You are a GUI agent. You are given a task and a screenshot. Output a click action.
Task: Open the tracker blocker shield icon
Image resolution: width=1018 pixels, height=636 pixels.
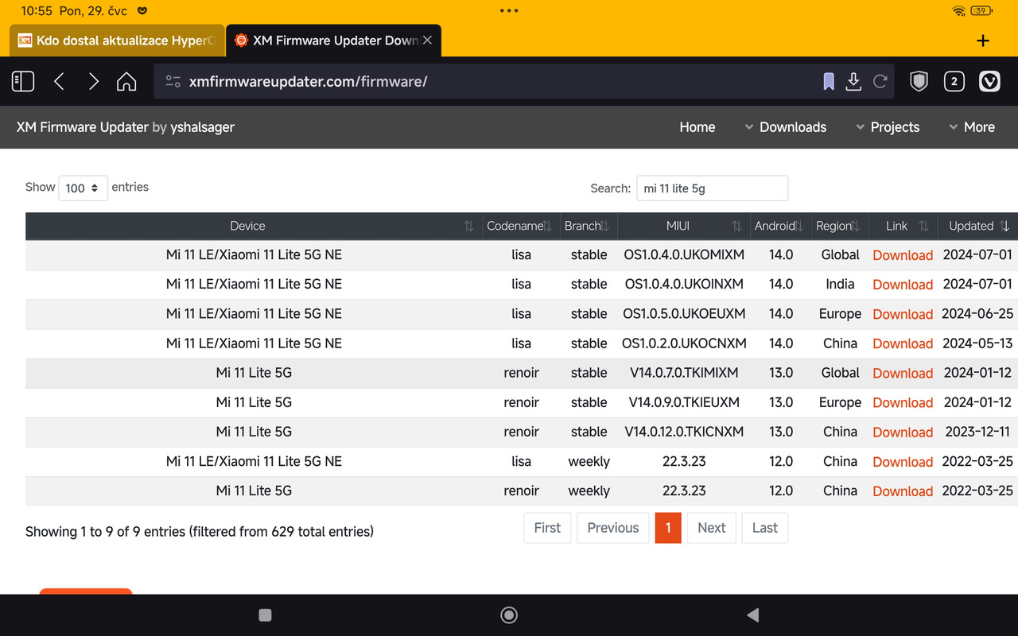(x=919, y=81)
